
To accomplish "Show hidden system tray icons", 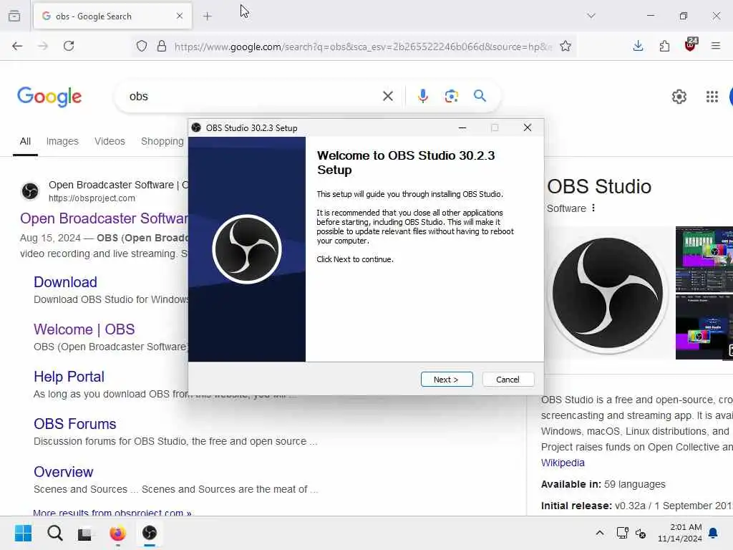I will click(x=600, y=533).
